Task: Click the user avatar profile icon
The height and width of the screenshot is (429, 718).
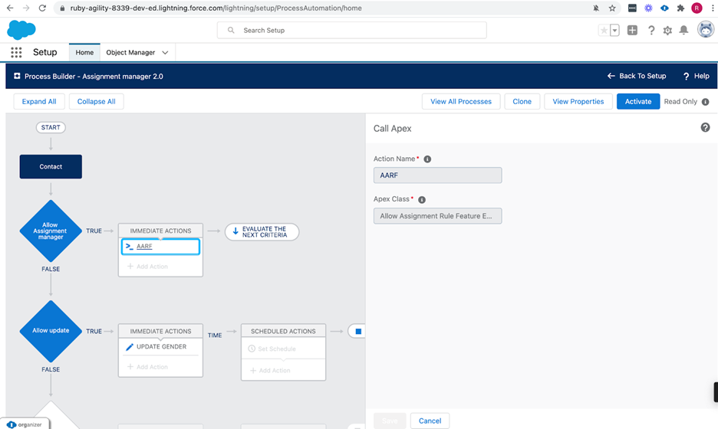Action: click(705, 30)
